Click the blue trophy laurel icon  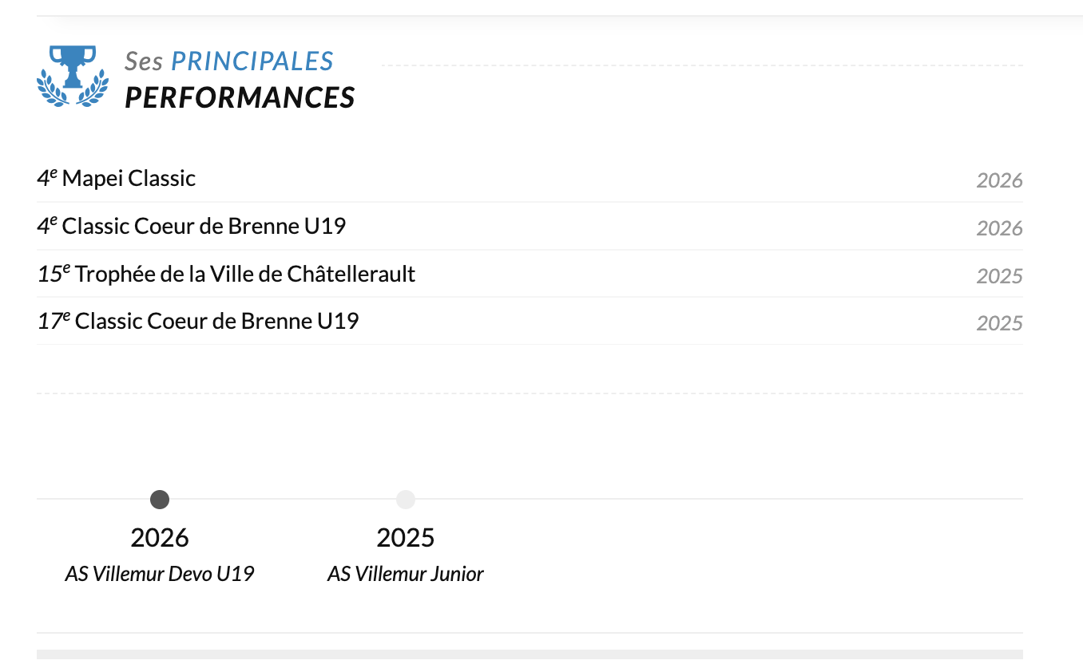click(x=73, y=77)
